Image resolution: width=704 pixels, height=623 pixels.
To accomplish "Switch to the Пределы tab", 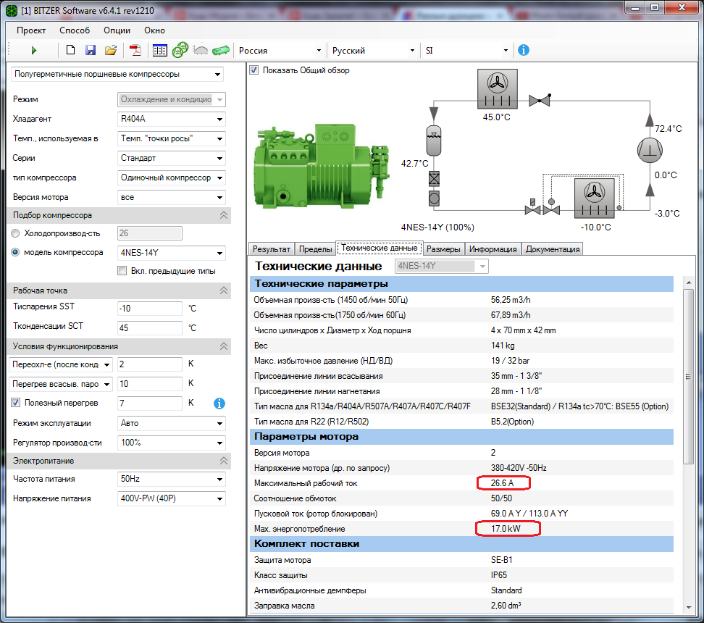I will [x=315, y=249].
